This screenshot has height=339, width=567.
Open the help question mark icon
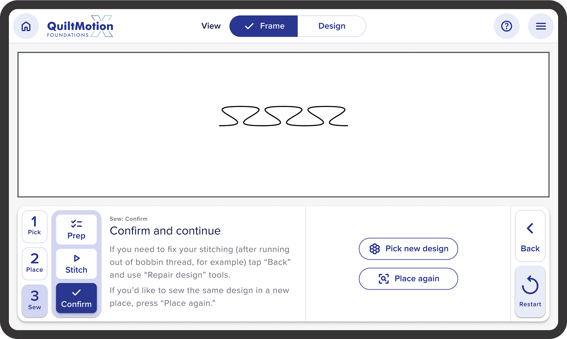point(506,27)
